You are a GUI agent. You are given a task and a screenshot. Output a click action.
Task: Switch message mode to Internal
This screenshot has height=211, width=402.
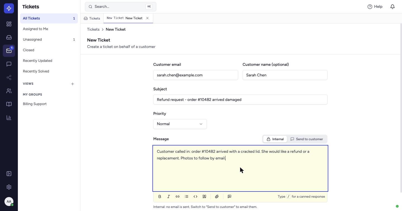pos(275,139)
